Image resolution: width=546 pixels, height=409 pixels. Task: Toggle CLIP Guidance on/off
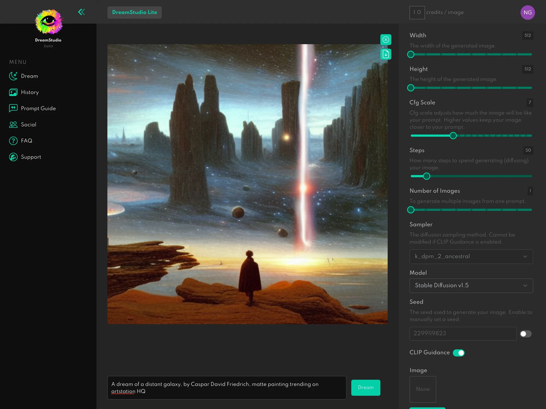coord(459,353)
